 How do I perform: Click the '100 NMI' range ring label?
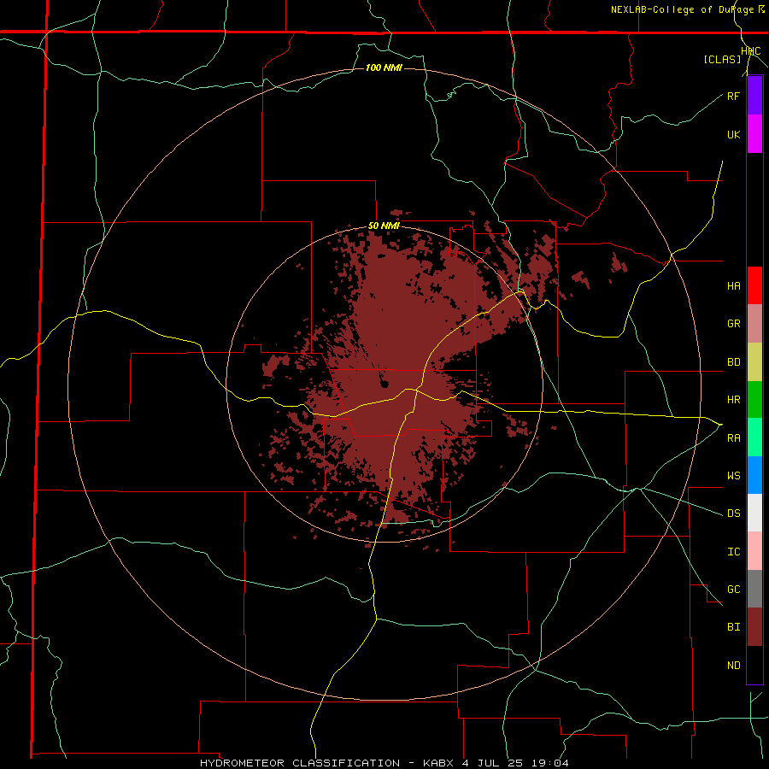[384, 68]
